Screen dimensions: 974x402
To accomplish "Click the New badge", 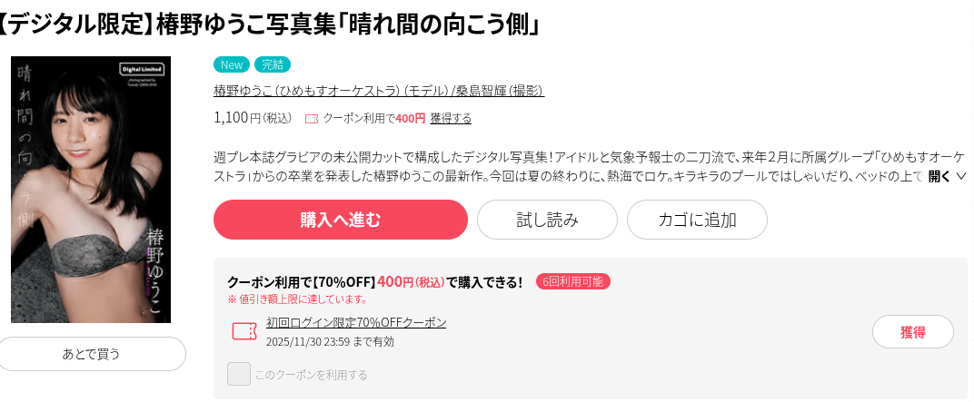I will click(232, 64).
